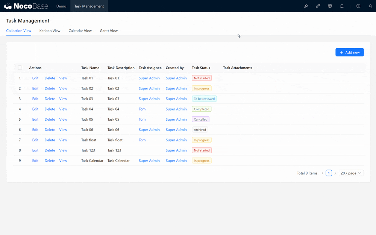
Task: Click the Task Attachments column header
Action: (x=237, y=68)
